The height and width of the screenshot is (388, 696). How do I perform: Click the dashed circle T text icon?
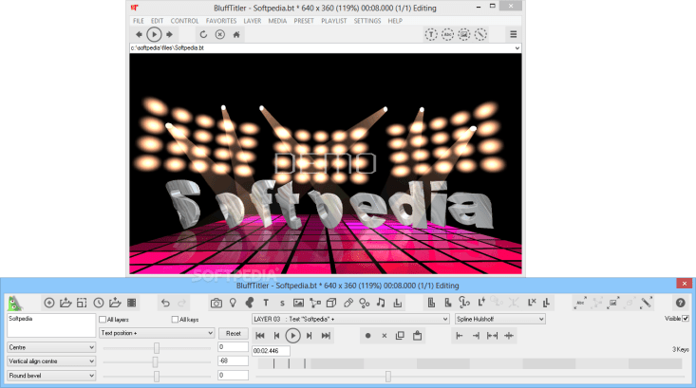(x=430, y=34)
